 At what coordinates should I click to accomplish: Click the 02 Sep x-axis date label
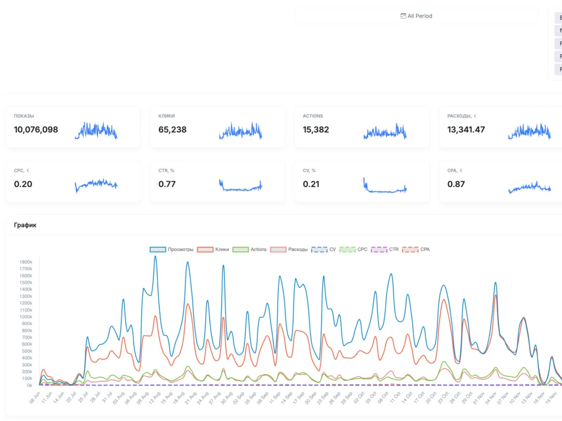click(x=238, y=398)
